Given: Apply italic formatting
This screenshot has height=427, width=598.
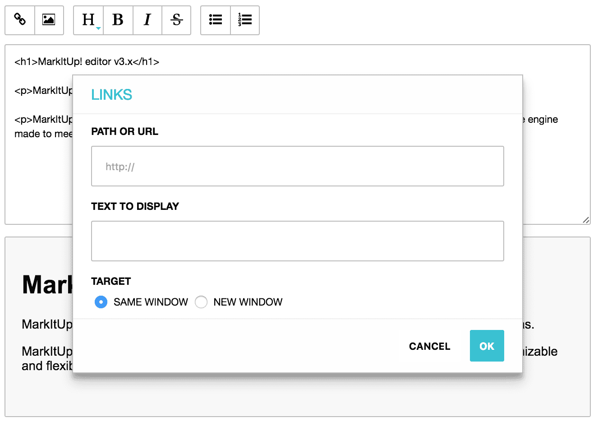Looking at the screenshot, I should [x=147, y=20].
